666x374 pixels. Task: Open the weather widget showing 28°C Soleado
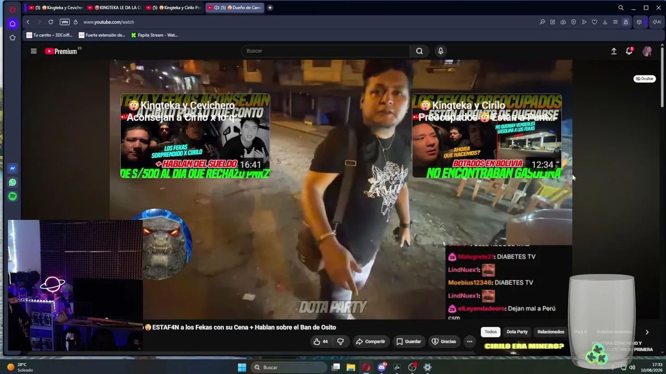pyautogui.click(x=20, y=367)
